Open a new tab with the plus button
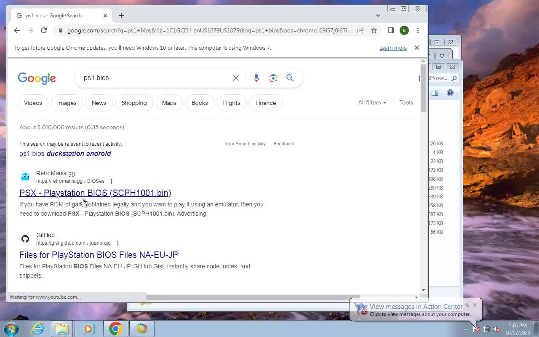The height and width of the screenshot is (337, 539). (121, 16)
